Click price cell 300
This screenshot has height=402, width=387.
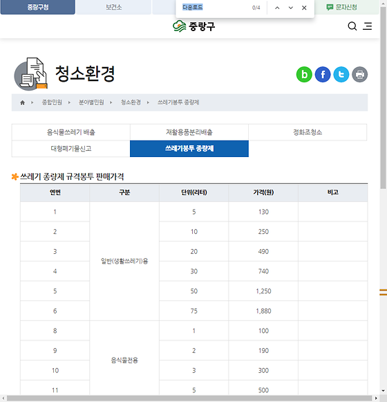[263, 371]
